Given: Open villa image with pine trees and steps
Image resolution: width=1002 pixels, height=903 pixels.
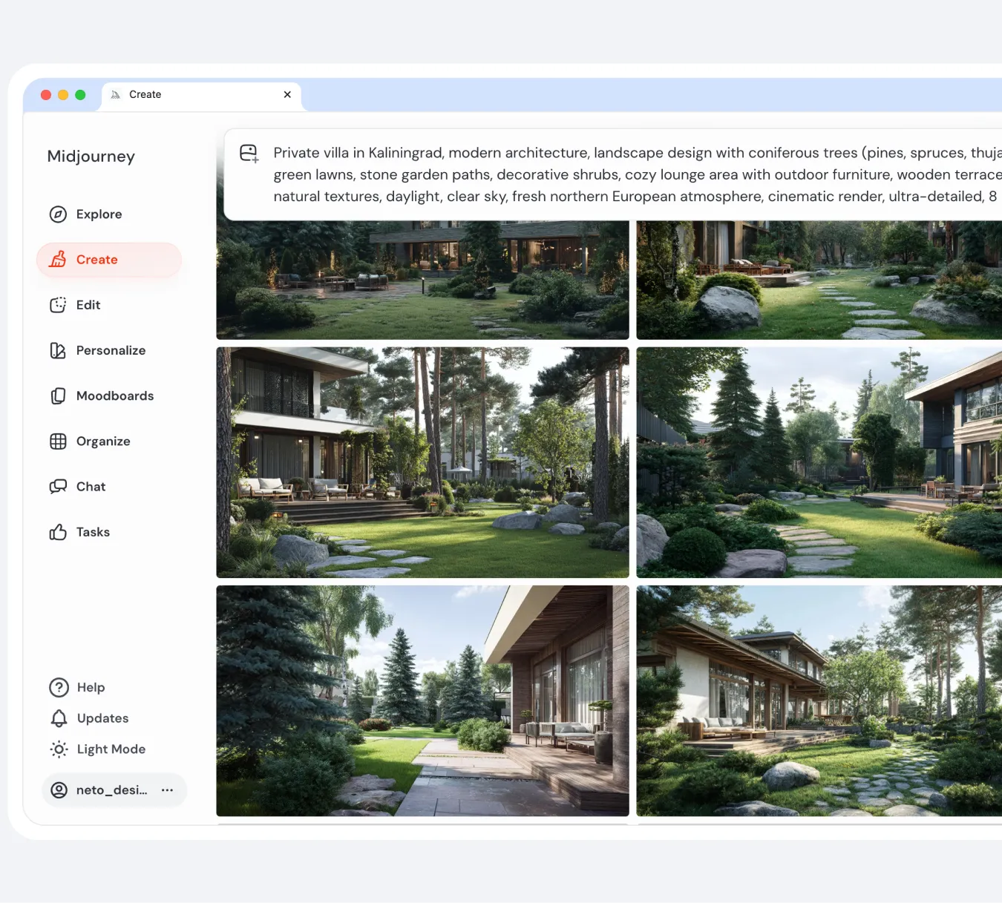Looking at the screenshot, I should click(x=422, y=462).
